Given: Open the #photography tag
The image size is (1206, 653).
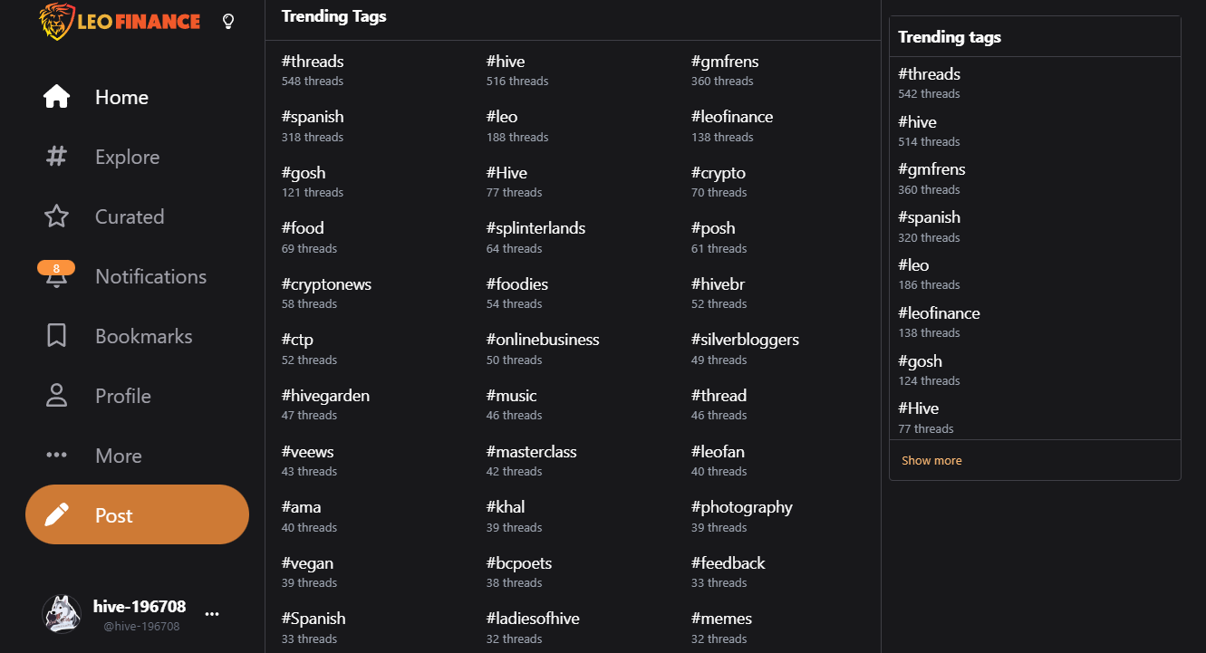Looking at the screenshot, I should tap(741, 507).
